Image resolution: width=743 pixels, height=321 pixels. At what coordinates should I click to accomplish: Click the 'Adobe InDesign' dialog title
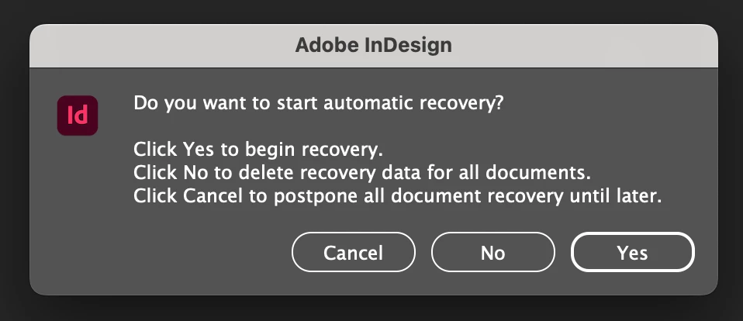(373, 45)
